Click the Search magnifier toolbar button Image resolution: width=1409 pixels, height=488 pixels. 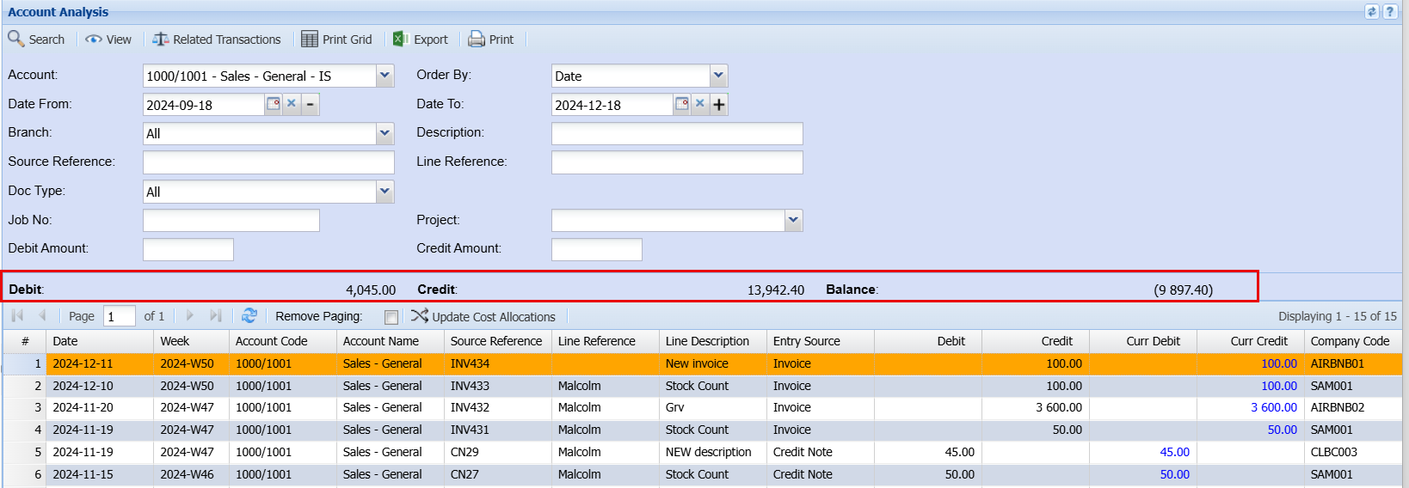(x=36, y=40)
